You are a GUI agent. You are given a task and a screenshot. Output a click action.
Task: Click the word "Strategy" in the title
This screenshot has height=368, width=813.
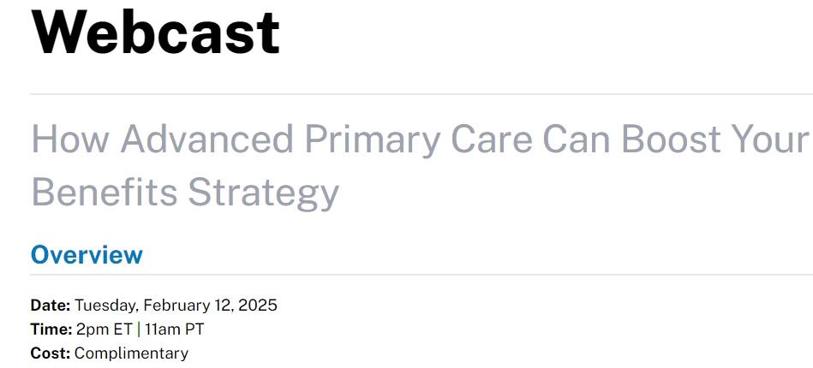[x=264, y=193]
